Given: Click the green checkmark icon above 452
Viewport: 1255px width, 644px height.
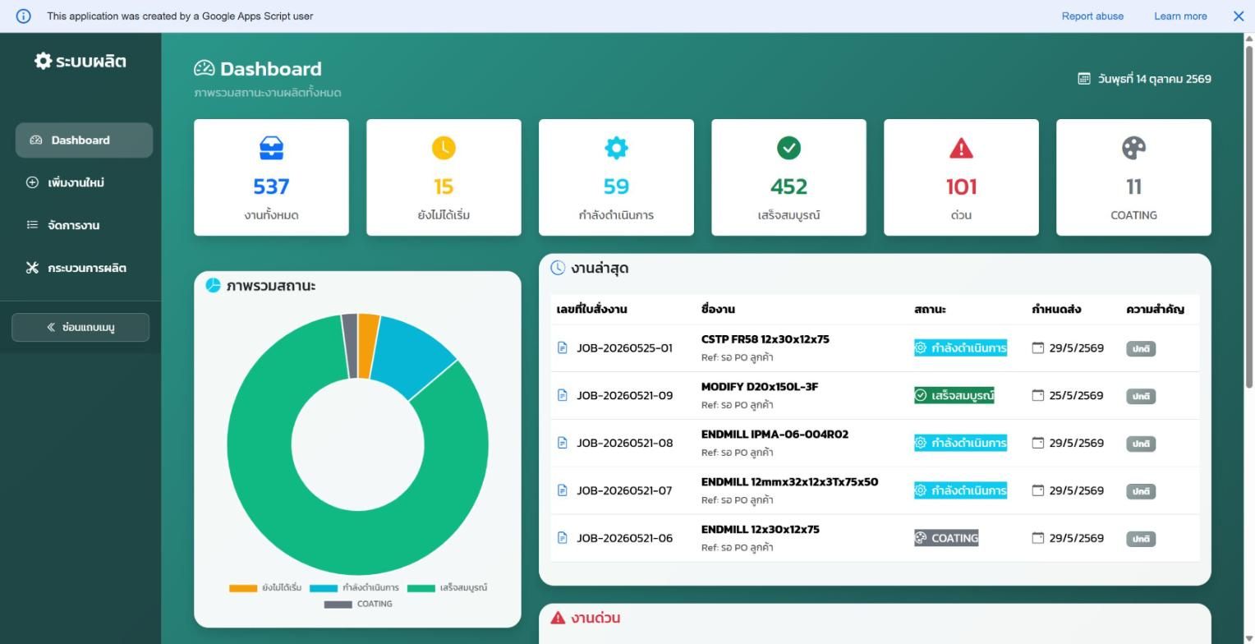Looking at the screenshot, I should [788, 148].
